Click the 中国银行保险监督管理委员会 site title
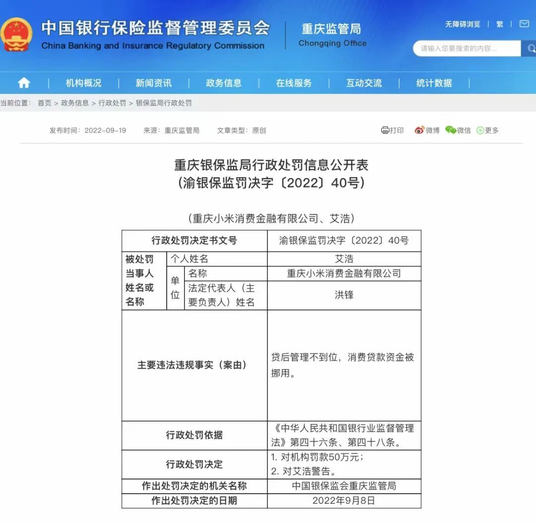The width and height of the screenshot is (536, 523). coord(155,27)
